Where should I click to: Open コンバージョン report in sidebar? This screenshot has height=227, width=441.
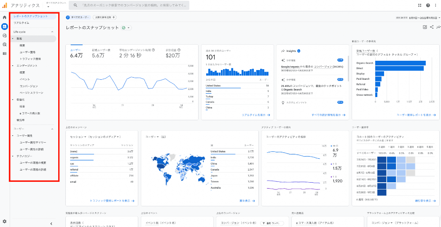29,86
